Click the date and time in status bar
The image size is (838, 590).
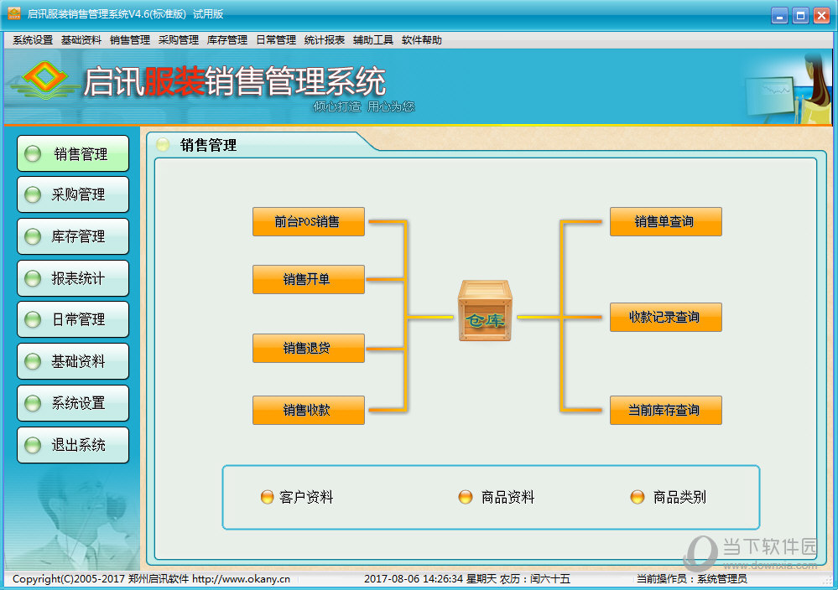pos(414,579)
